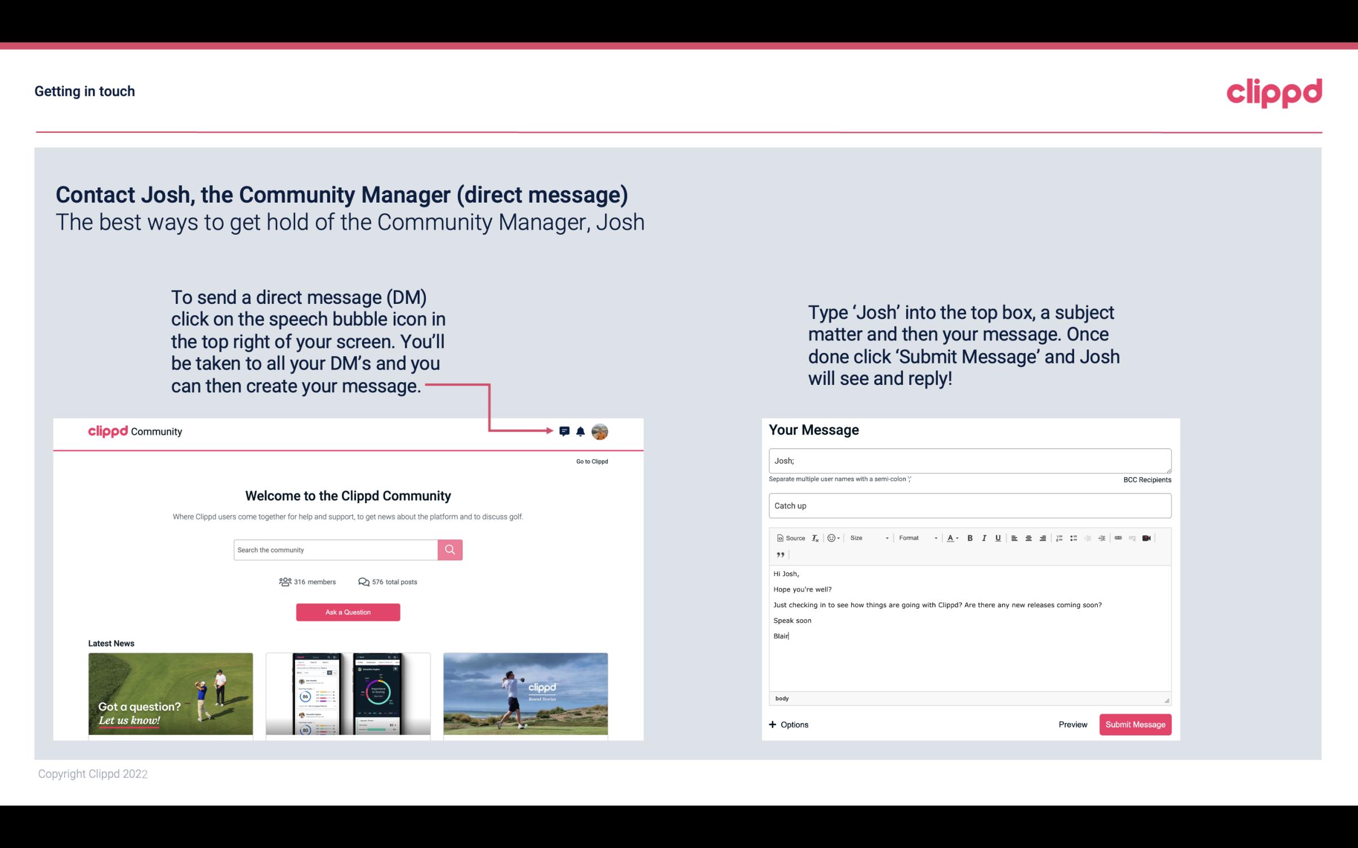Click the Preview message link

point(1072,724)
